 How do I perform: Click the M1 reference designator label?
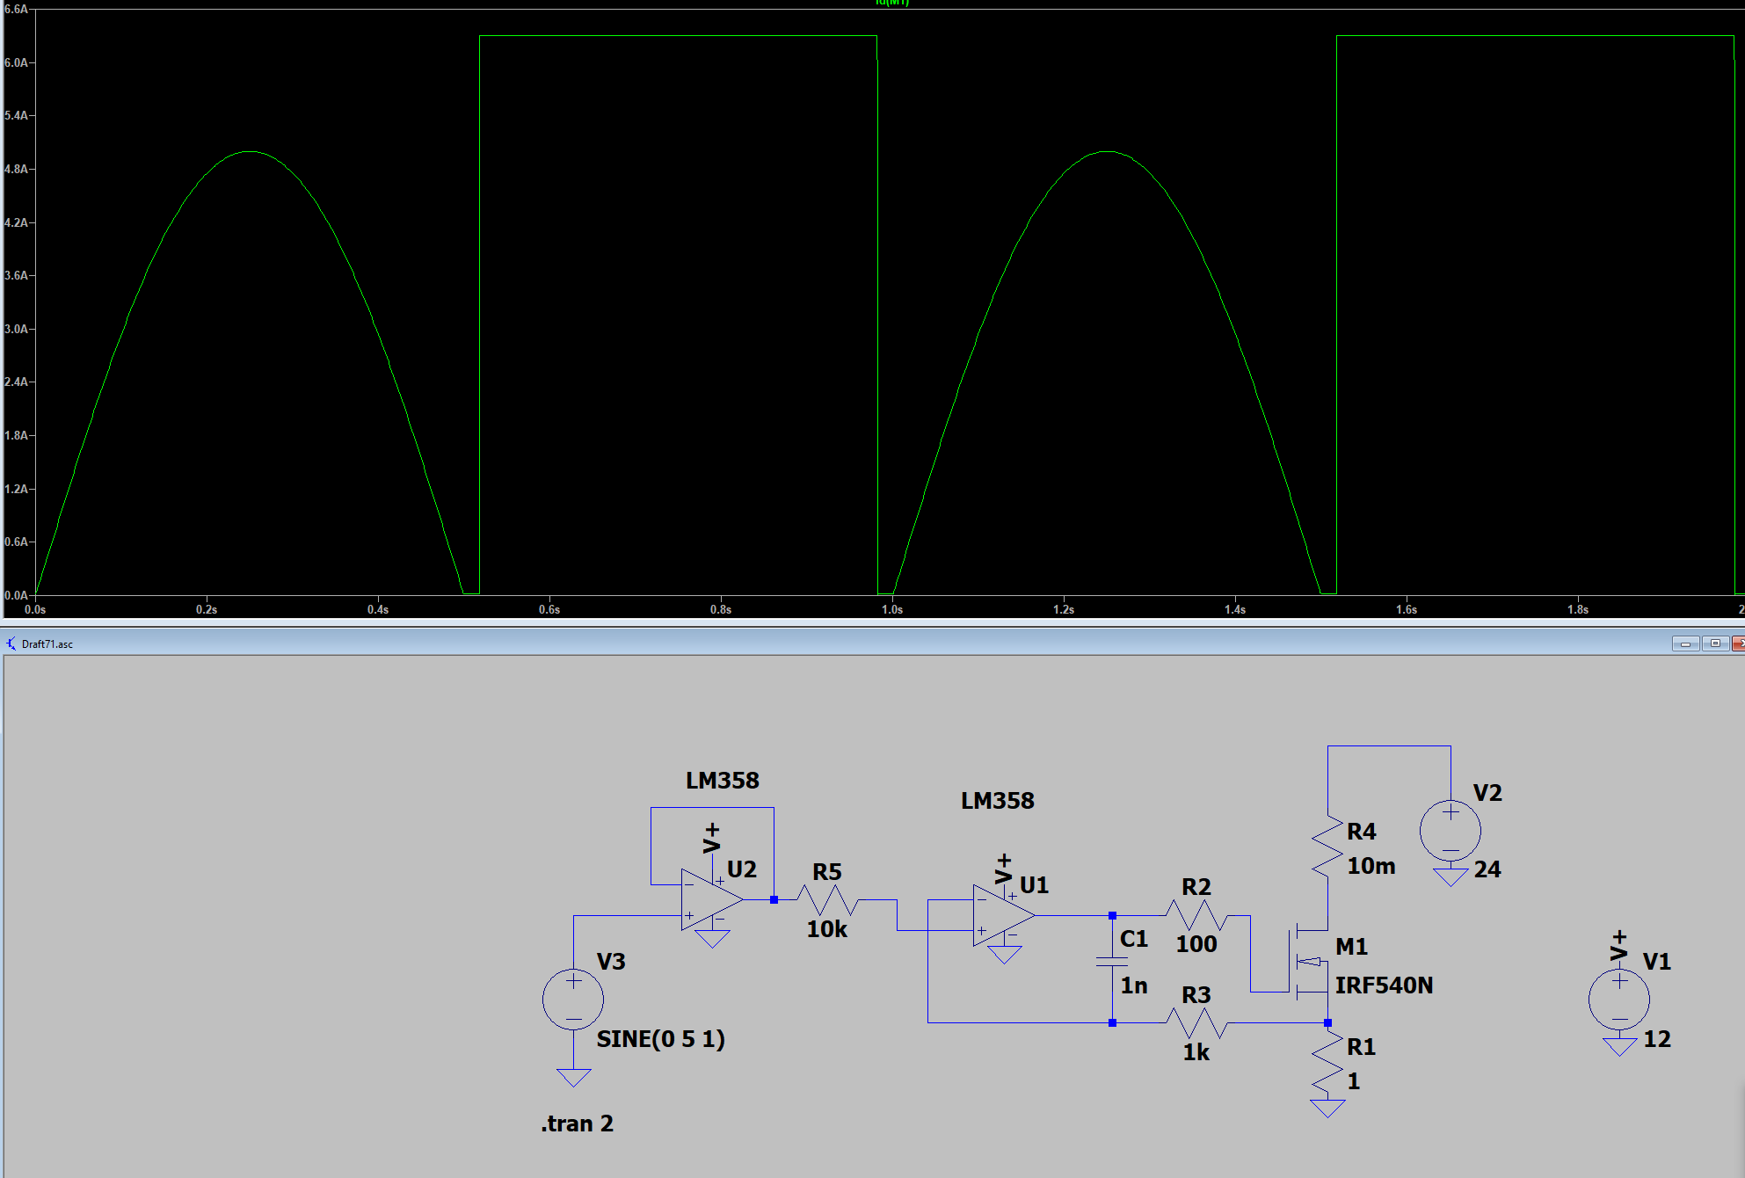click(1351, 947)
